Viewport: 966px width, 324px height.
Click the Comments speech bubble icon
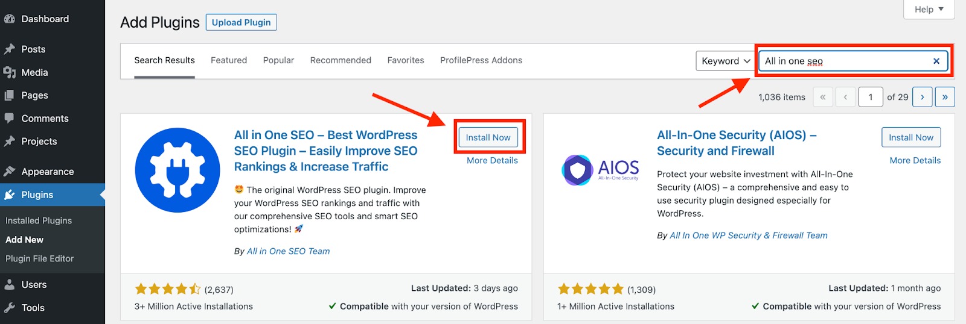9,118
